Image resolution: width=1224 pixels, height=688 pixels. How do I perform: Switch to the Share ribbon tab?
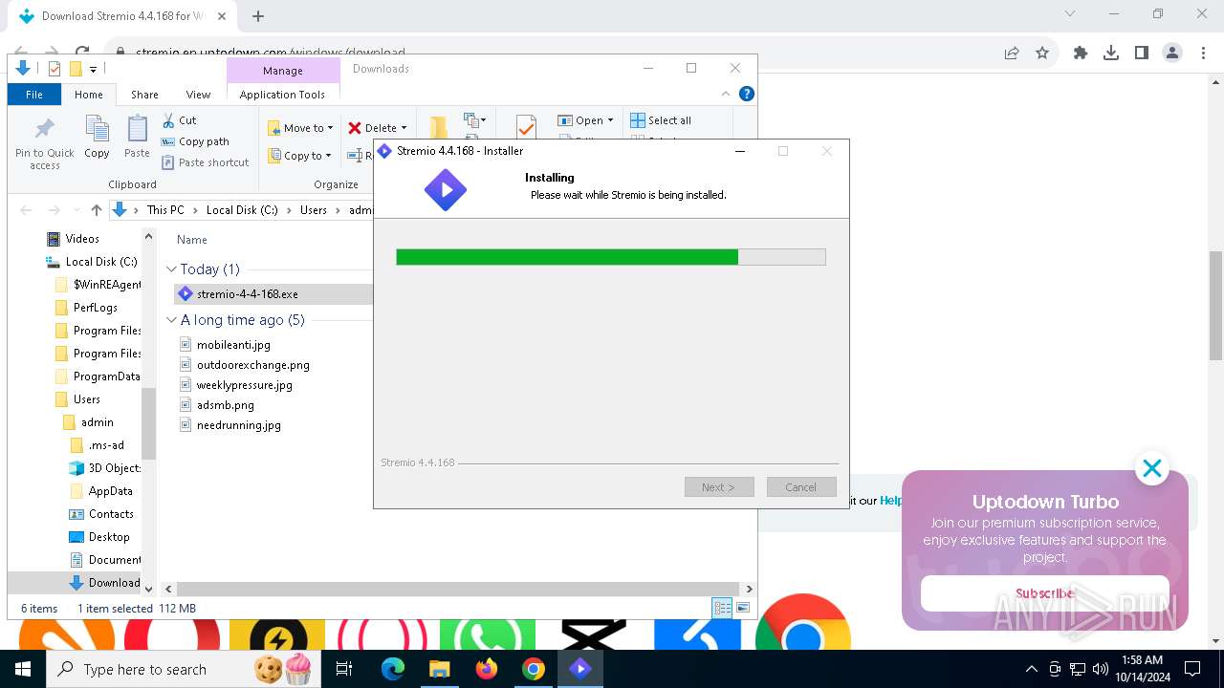tap(144, 95)
